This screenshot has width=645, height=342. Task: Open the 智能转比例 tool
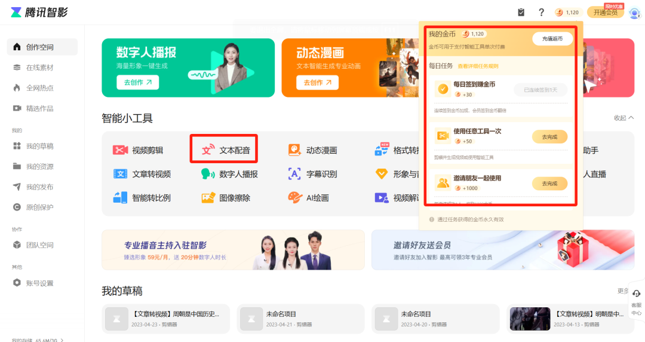142,198
